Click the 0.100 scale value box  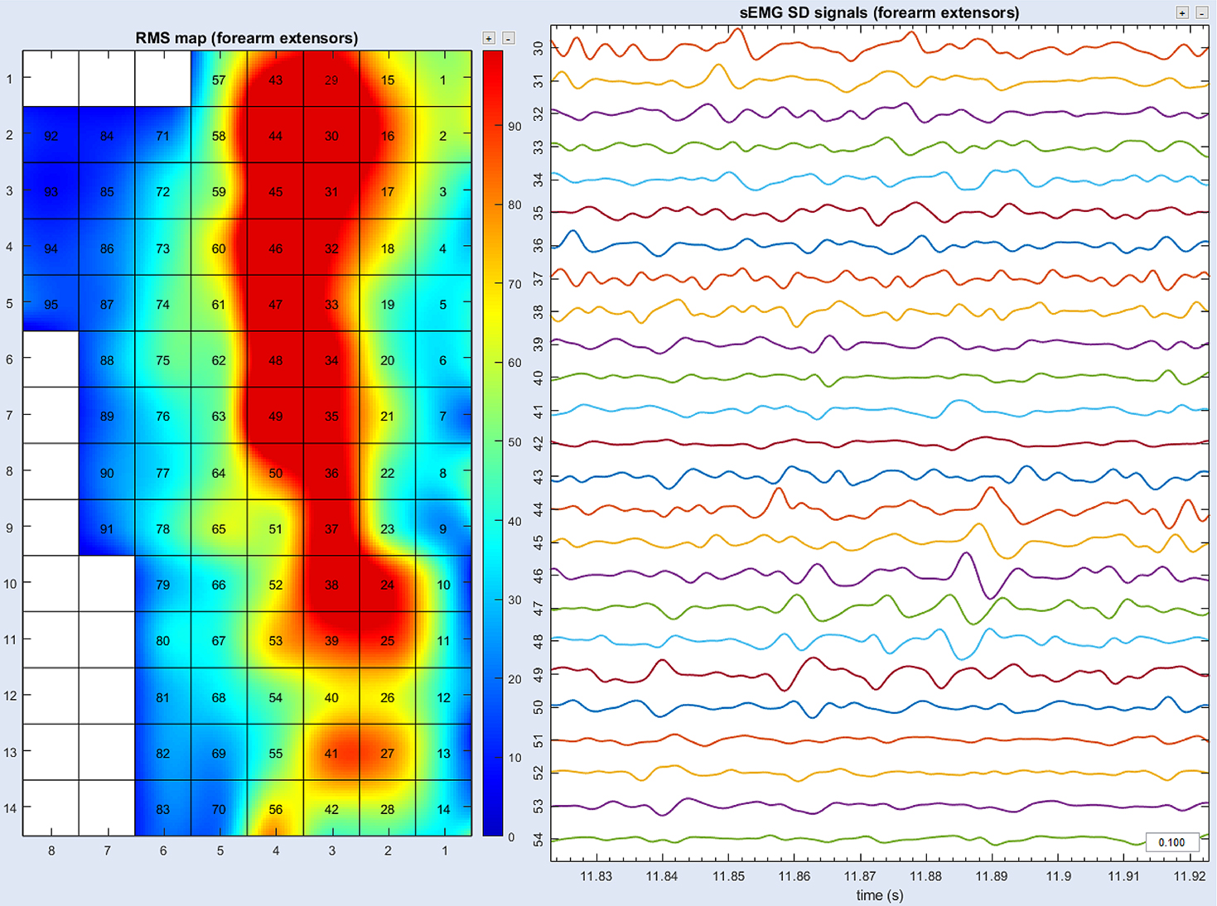[x=1171, y=842]
